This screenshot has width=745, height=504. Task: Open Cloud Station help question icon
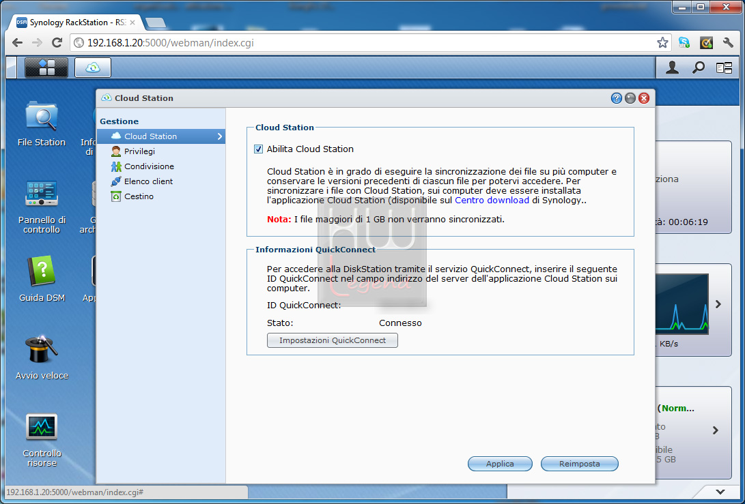coord(616,98)
